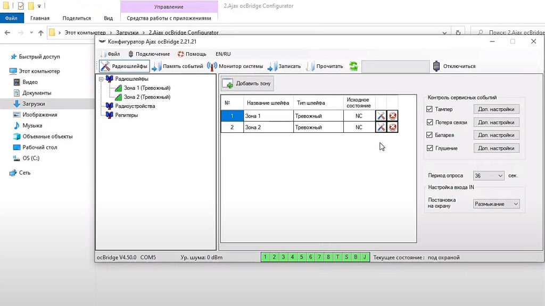
Task: Toggle Потеря связи checkbox
Action: 430,122
